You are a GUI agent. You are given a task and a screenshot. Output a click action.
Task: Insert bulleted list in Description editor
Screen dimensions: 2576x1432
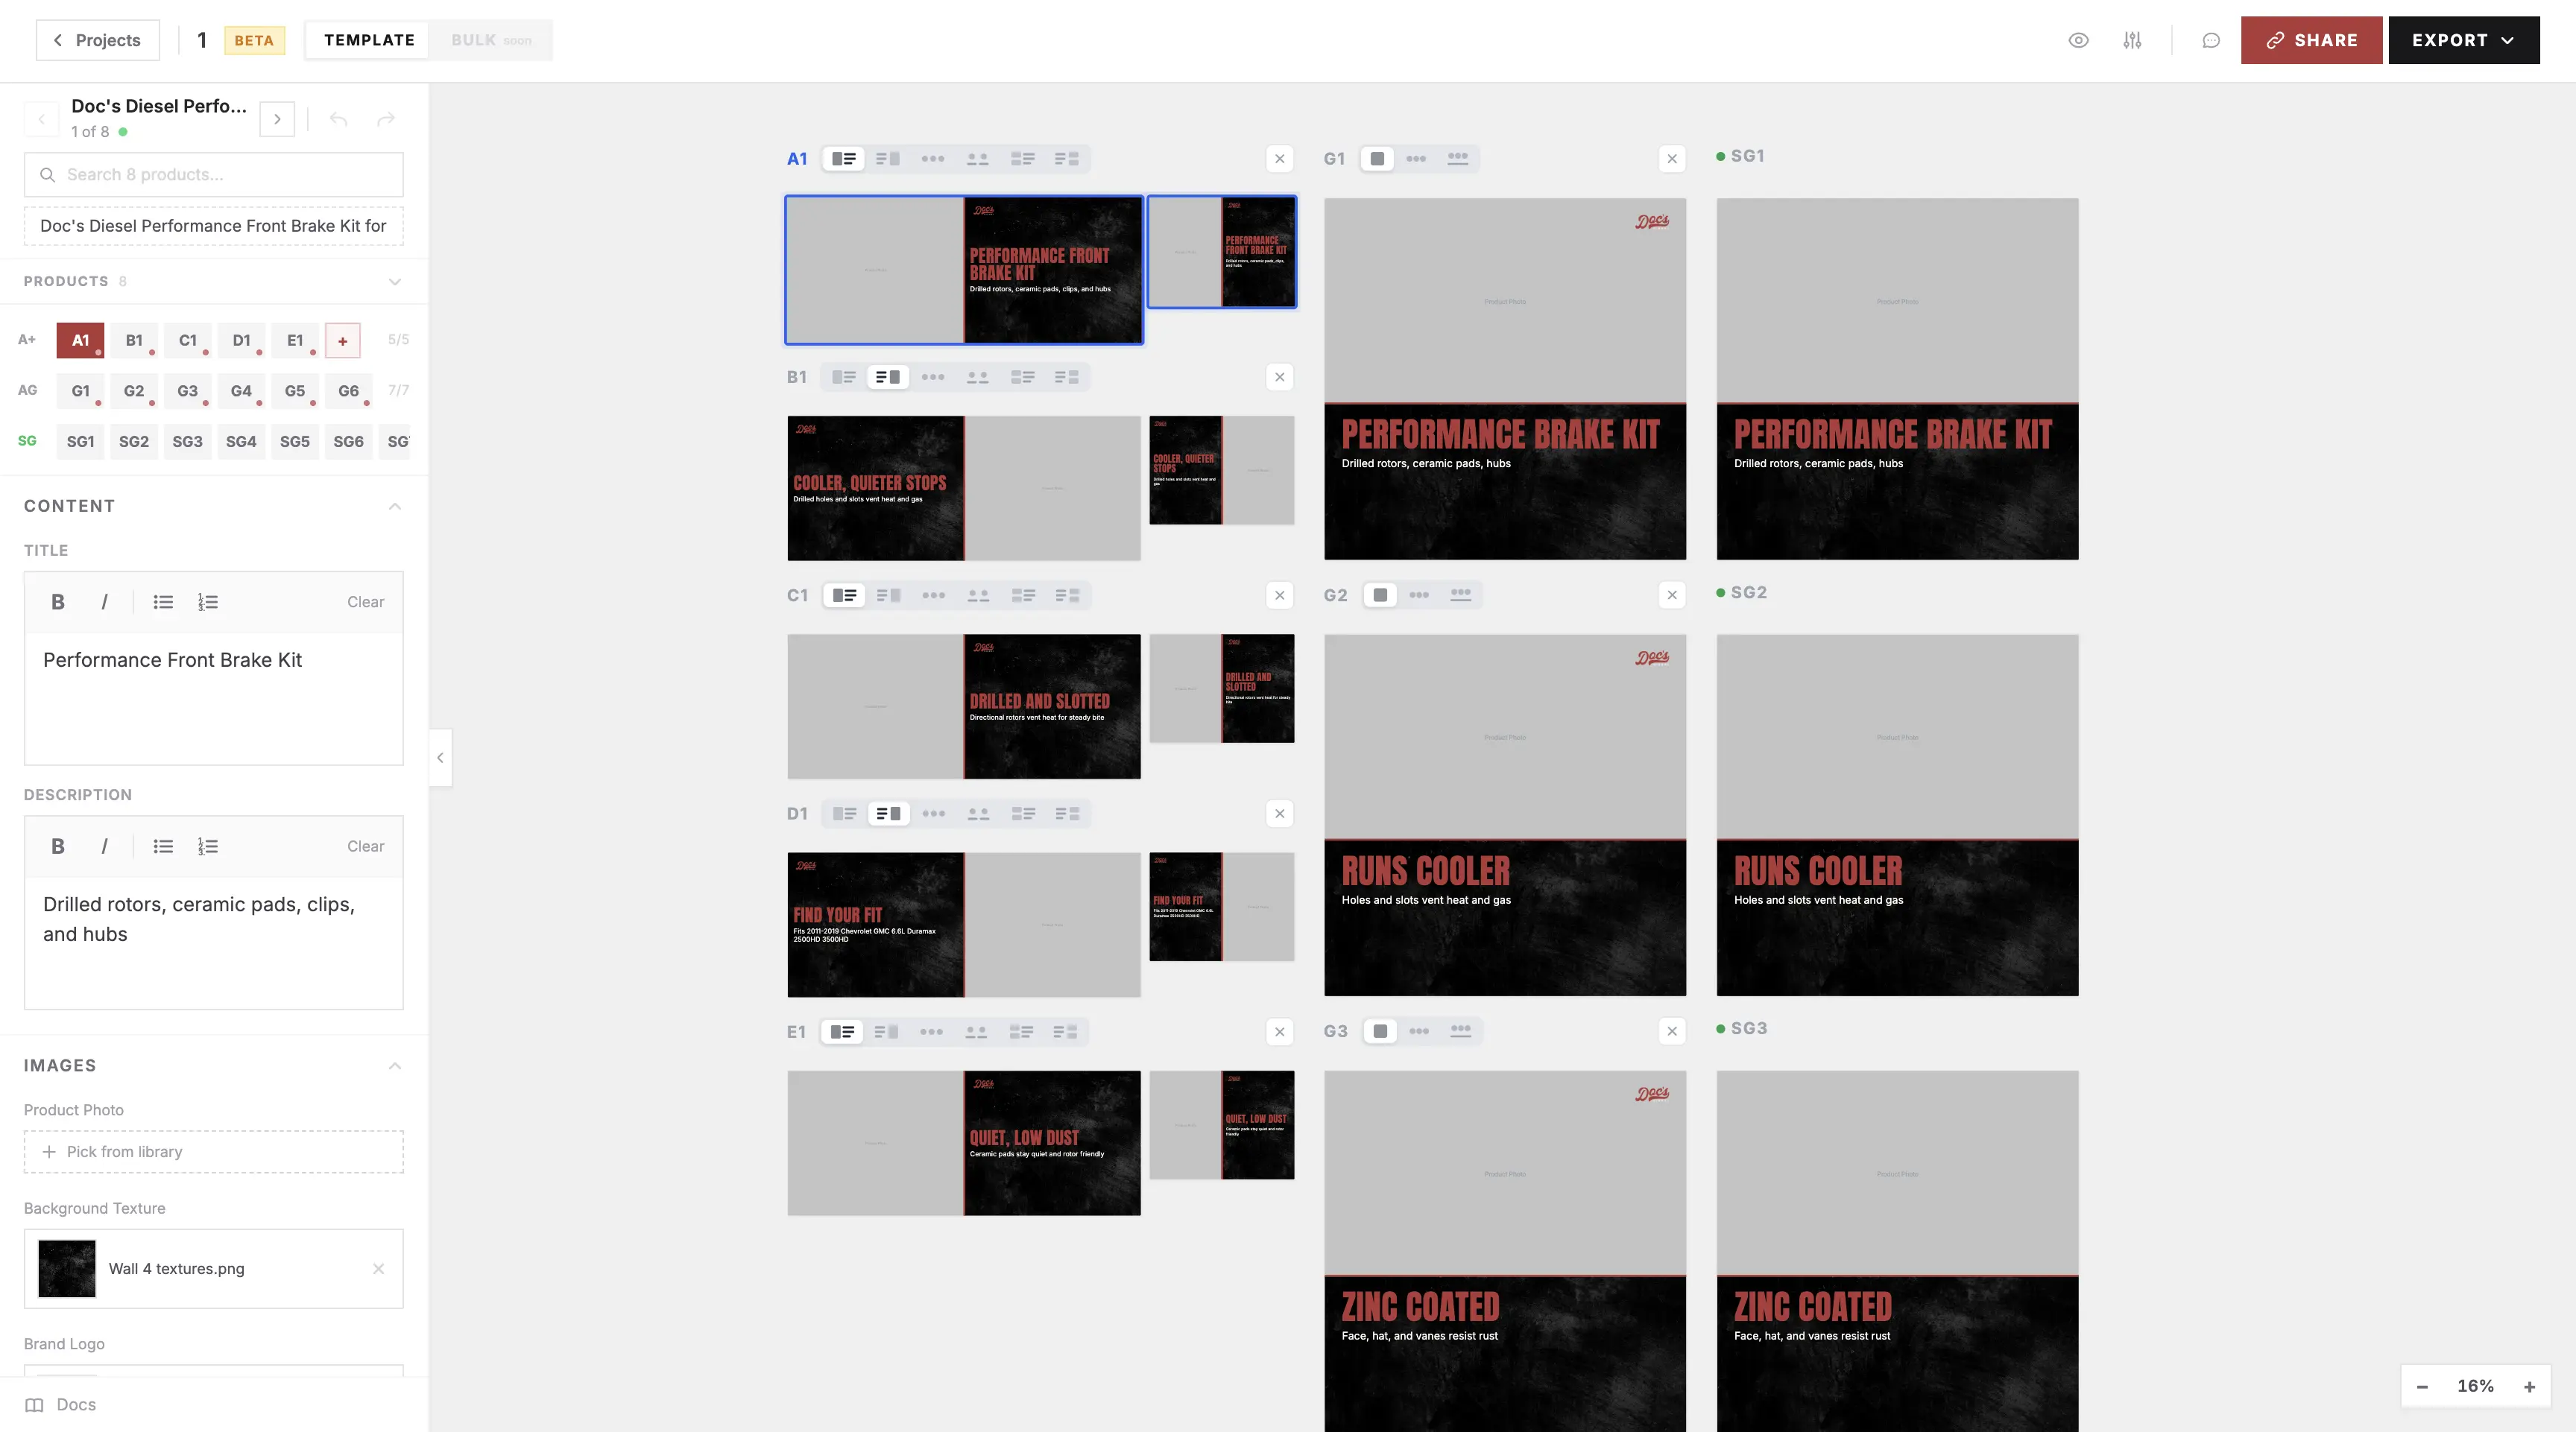click(163, 846)
